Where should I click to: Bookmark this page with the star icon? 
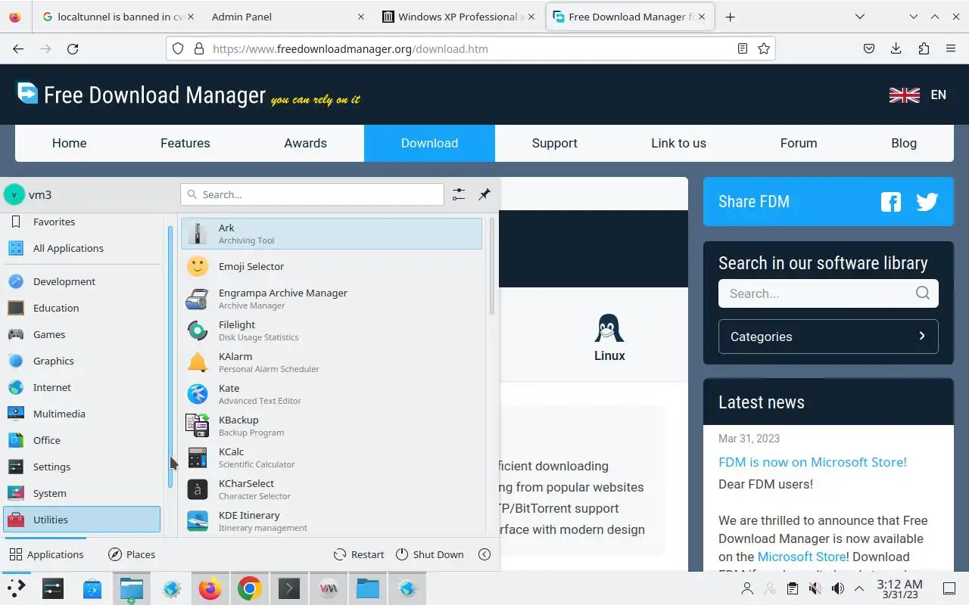point(764,48)
